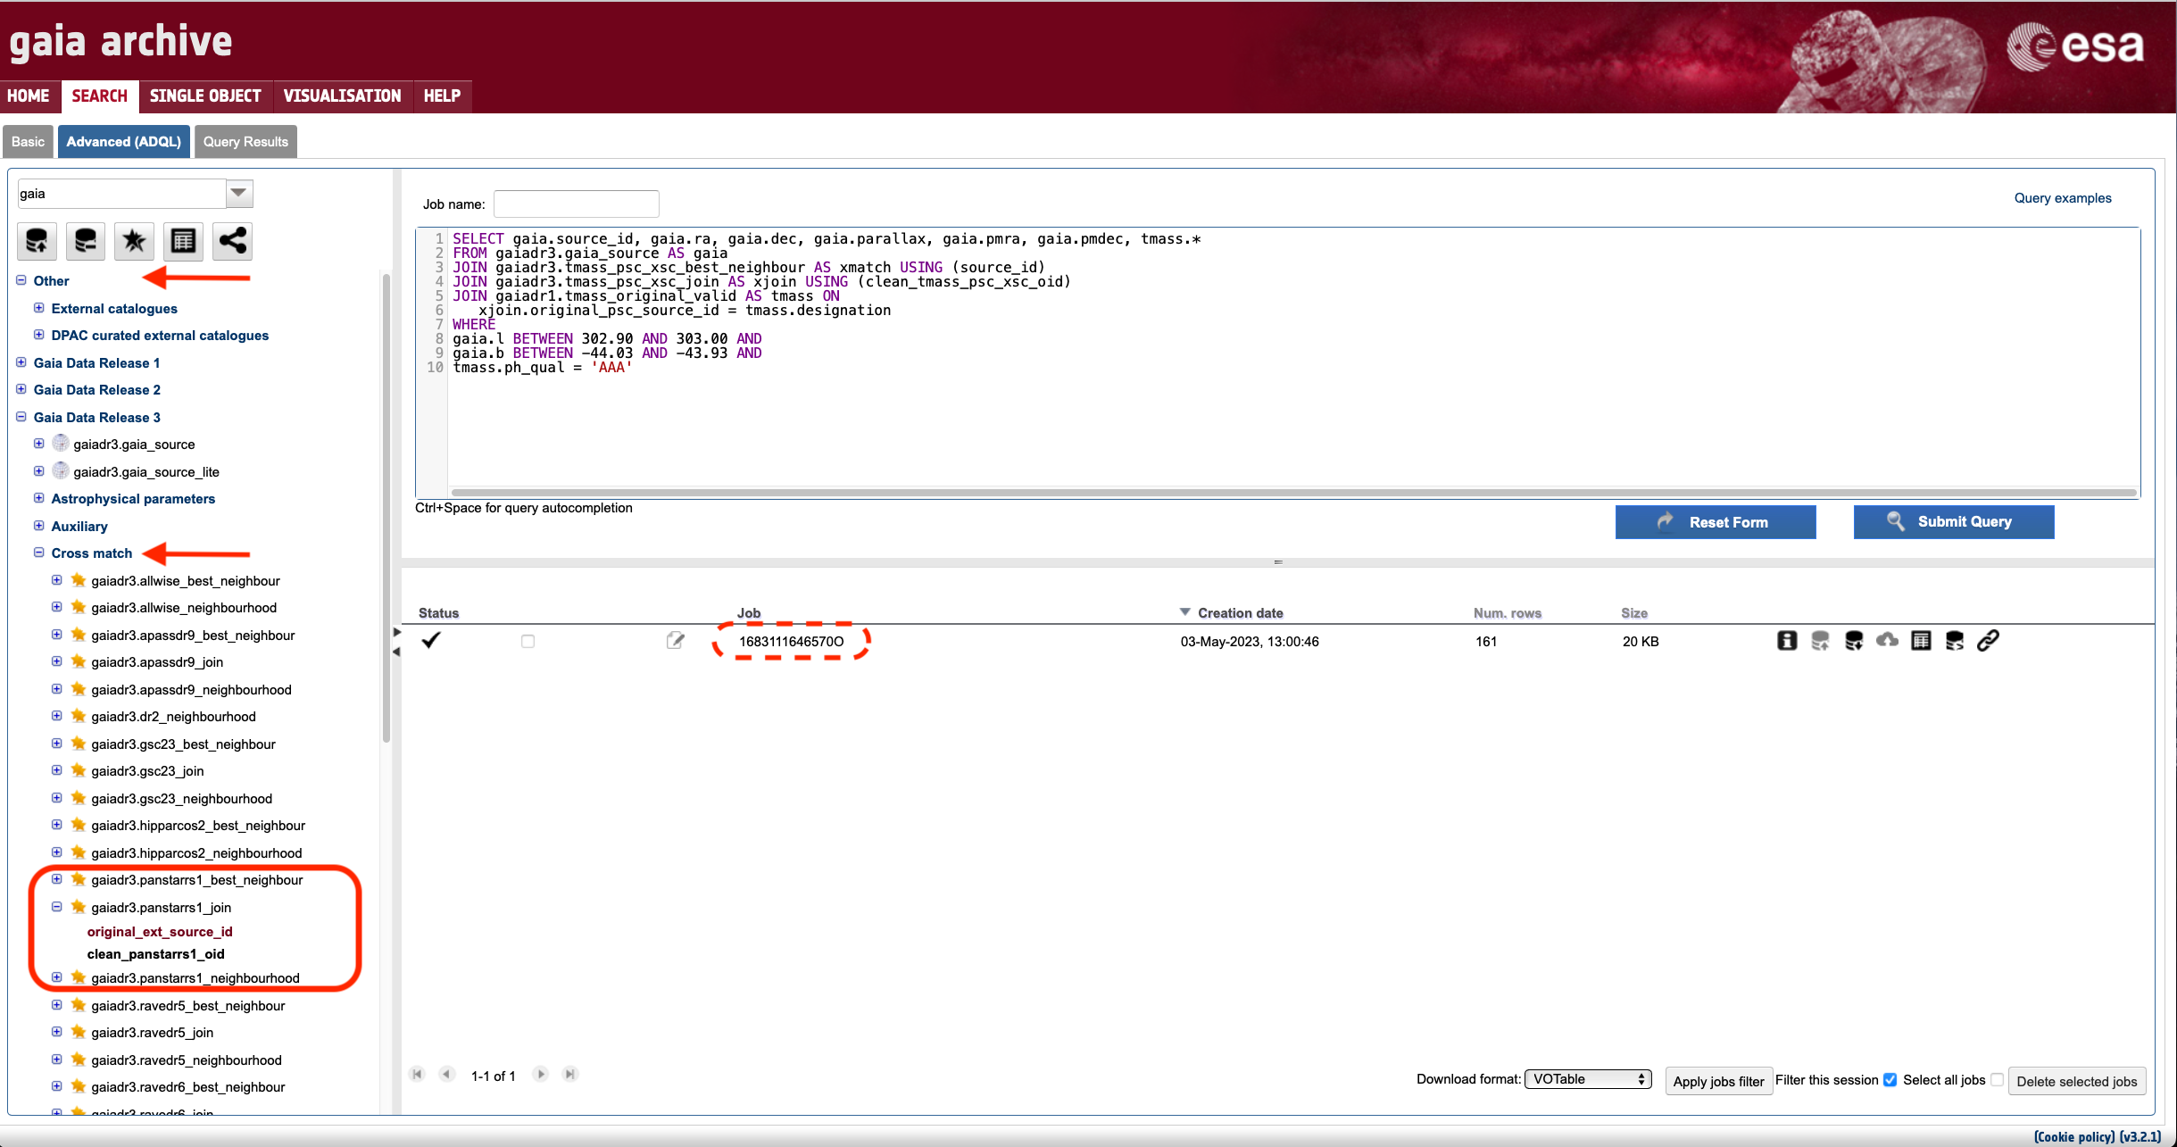Open the VISUALISATION menu item
The height and width of the screenshot is (1147, 2177).
coord(343,96)
